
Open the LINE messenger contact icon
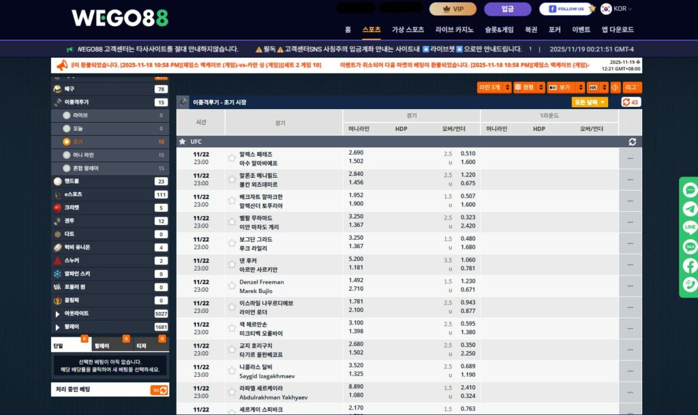click(689, 228)
